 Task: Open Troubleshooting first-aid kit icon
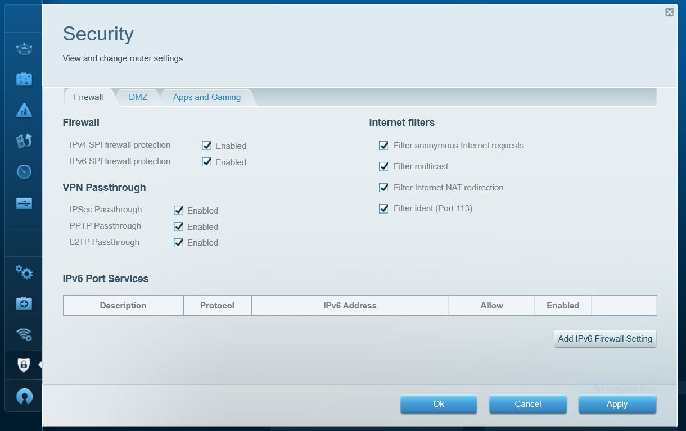click(x=24, y=303)
